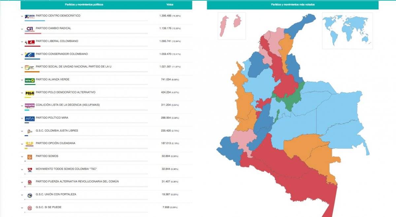Expand the Partido Cambio Radical row
Screen dimensions: 396x217
[22, 29]
